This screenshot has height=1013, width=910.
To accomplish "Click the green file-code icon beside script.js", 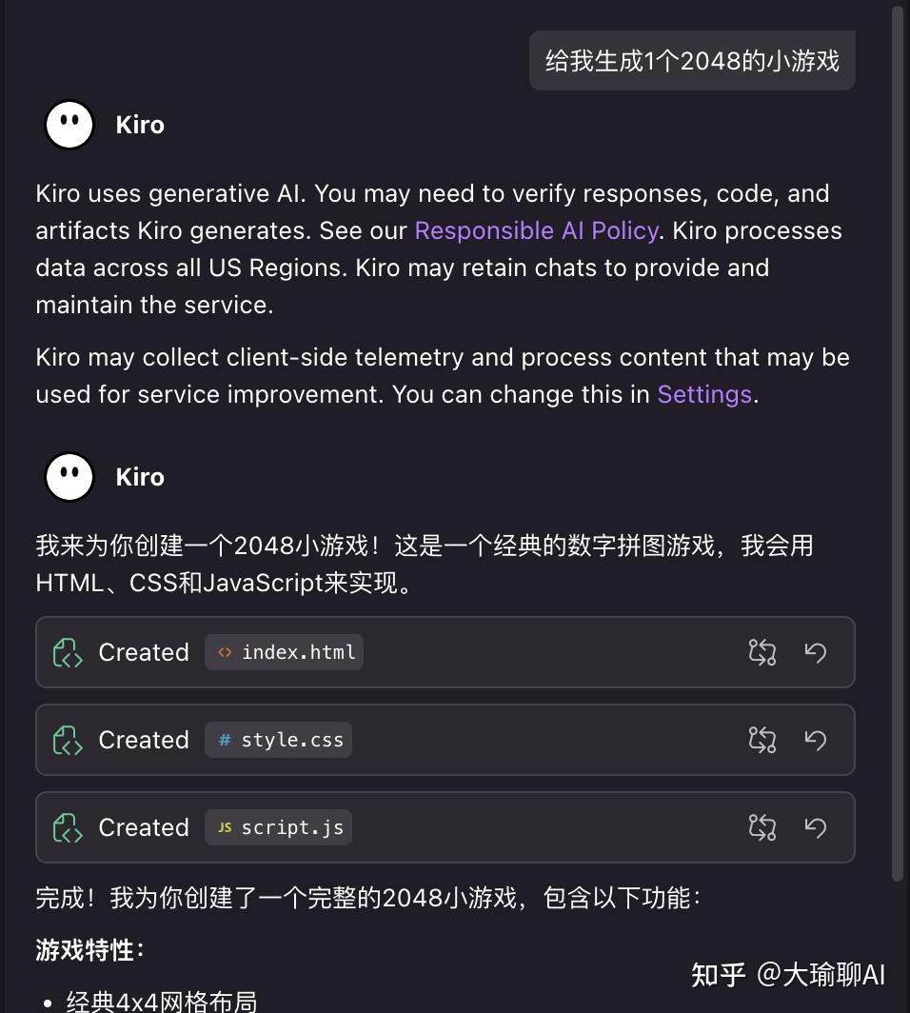I will point(67,827).
